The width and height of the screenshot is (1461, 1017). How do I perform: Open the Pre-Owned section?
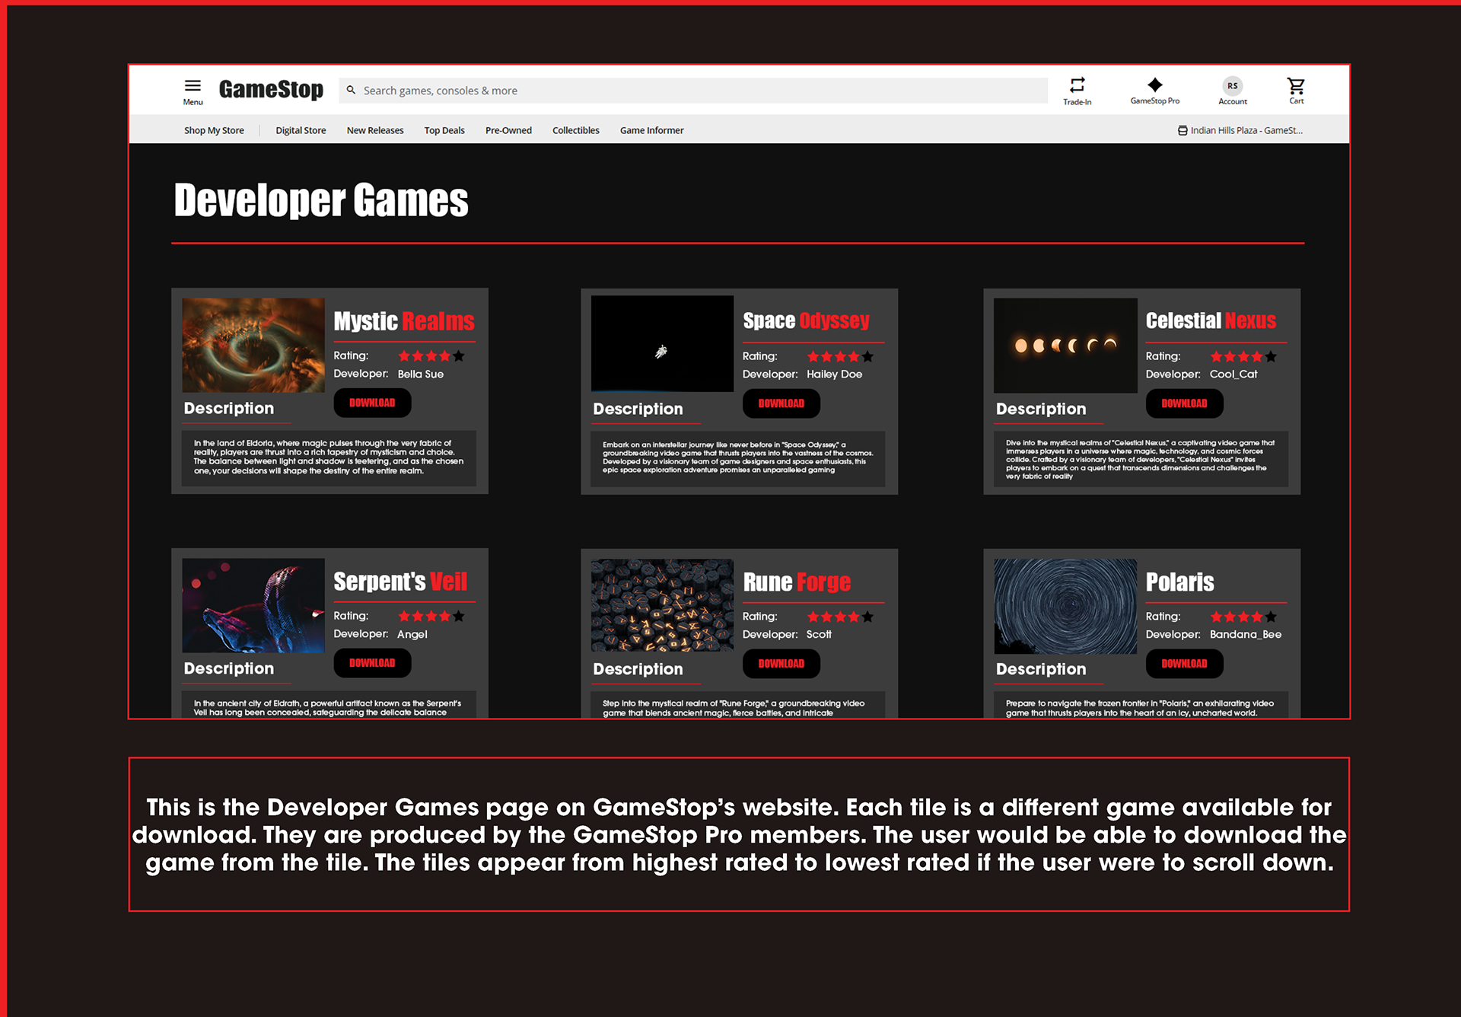tap(508, 130)
